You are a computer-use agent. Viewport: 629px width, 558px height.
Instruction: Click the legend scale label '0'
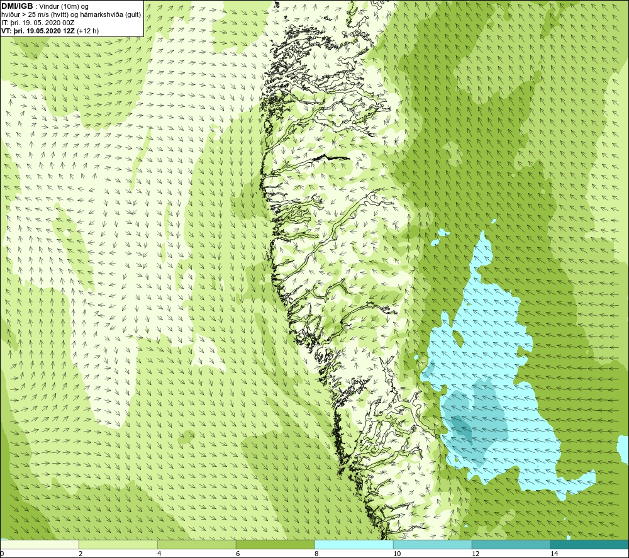tap(2, 554)
